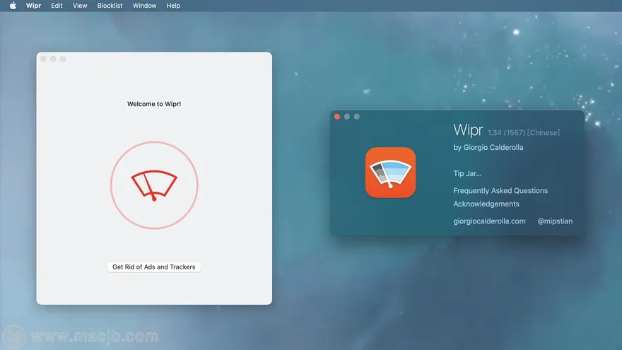Close the Welcome to Wipr window

coord(43,59)
